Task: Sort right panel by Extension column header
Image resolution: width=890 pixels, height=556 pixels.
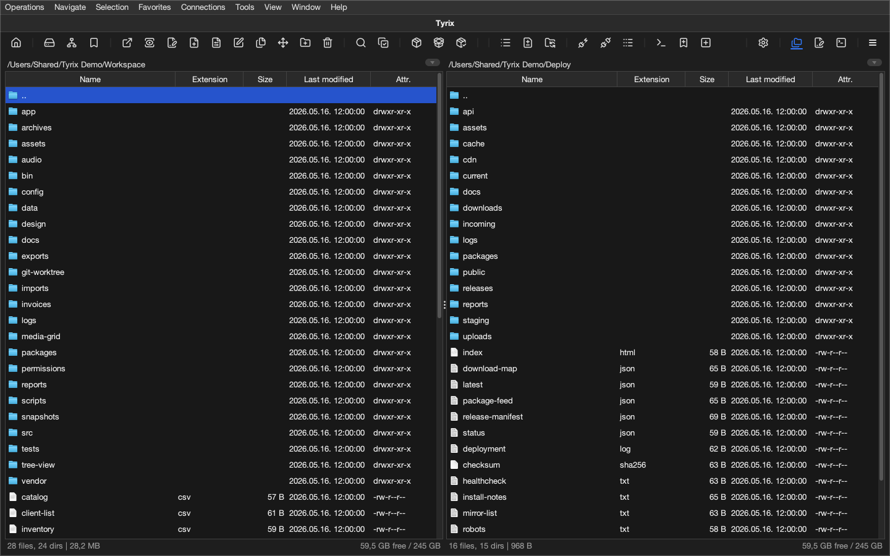Action: pos(651,79)
